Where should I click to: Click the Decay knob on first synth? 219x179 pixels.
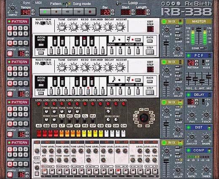[x=109, y=27]
